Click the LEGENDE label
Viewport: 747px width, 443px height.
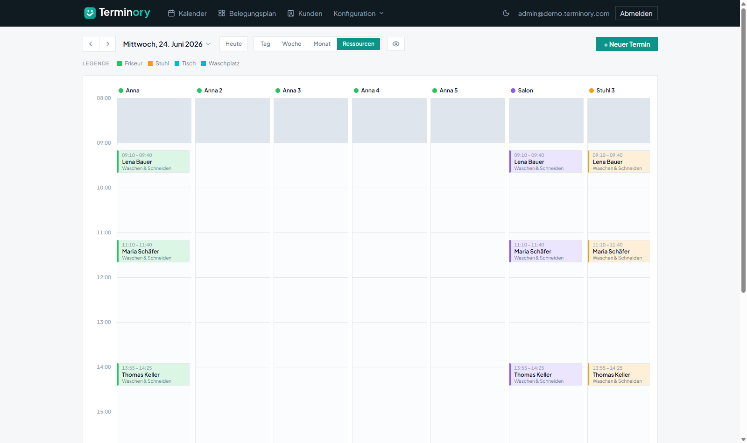pyautogui.click(x=96, y=63)
